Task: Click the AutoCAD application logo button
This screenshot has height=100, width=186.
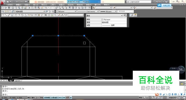Action: (2, 3)
